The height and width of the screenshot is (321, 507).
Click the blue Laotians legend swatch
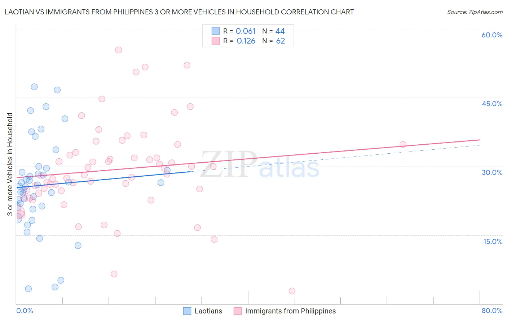pyautogui.click(x=187, y=311)
